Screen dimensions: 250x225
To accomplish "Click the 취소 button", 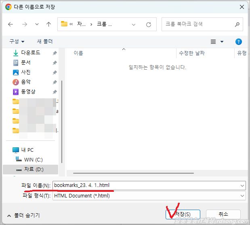I will 223,214.
